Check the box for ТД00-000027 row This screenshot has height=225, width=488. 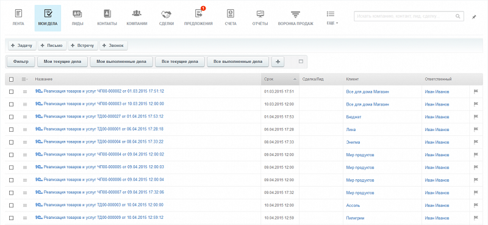pyautogui.click(x=11, y=117)
